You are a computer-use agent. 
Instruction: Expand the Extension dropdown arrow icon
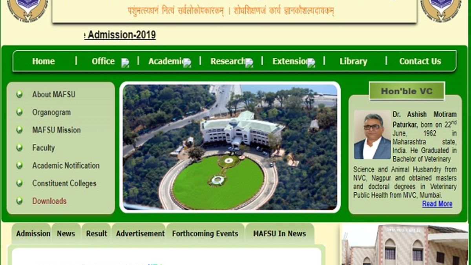pos(311,63)
